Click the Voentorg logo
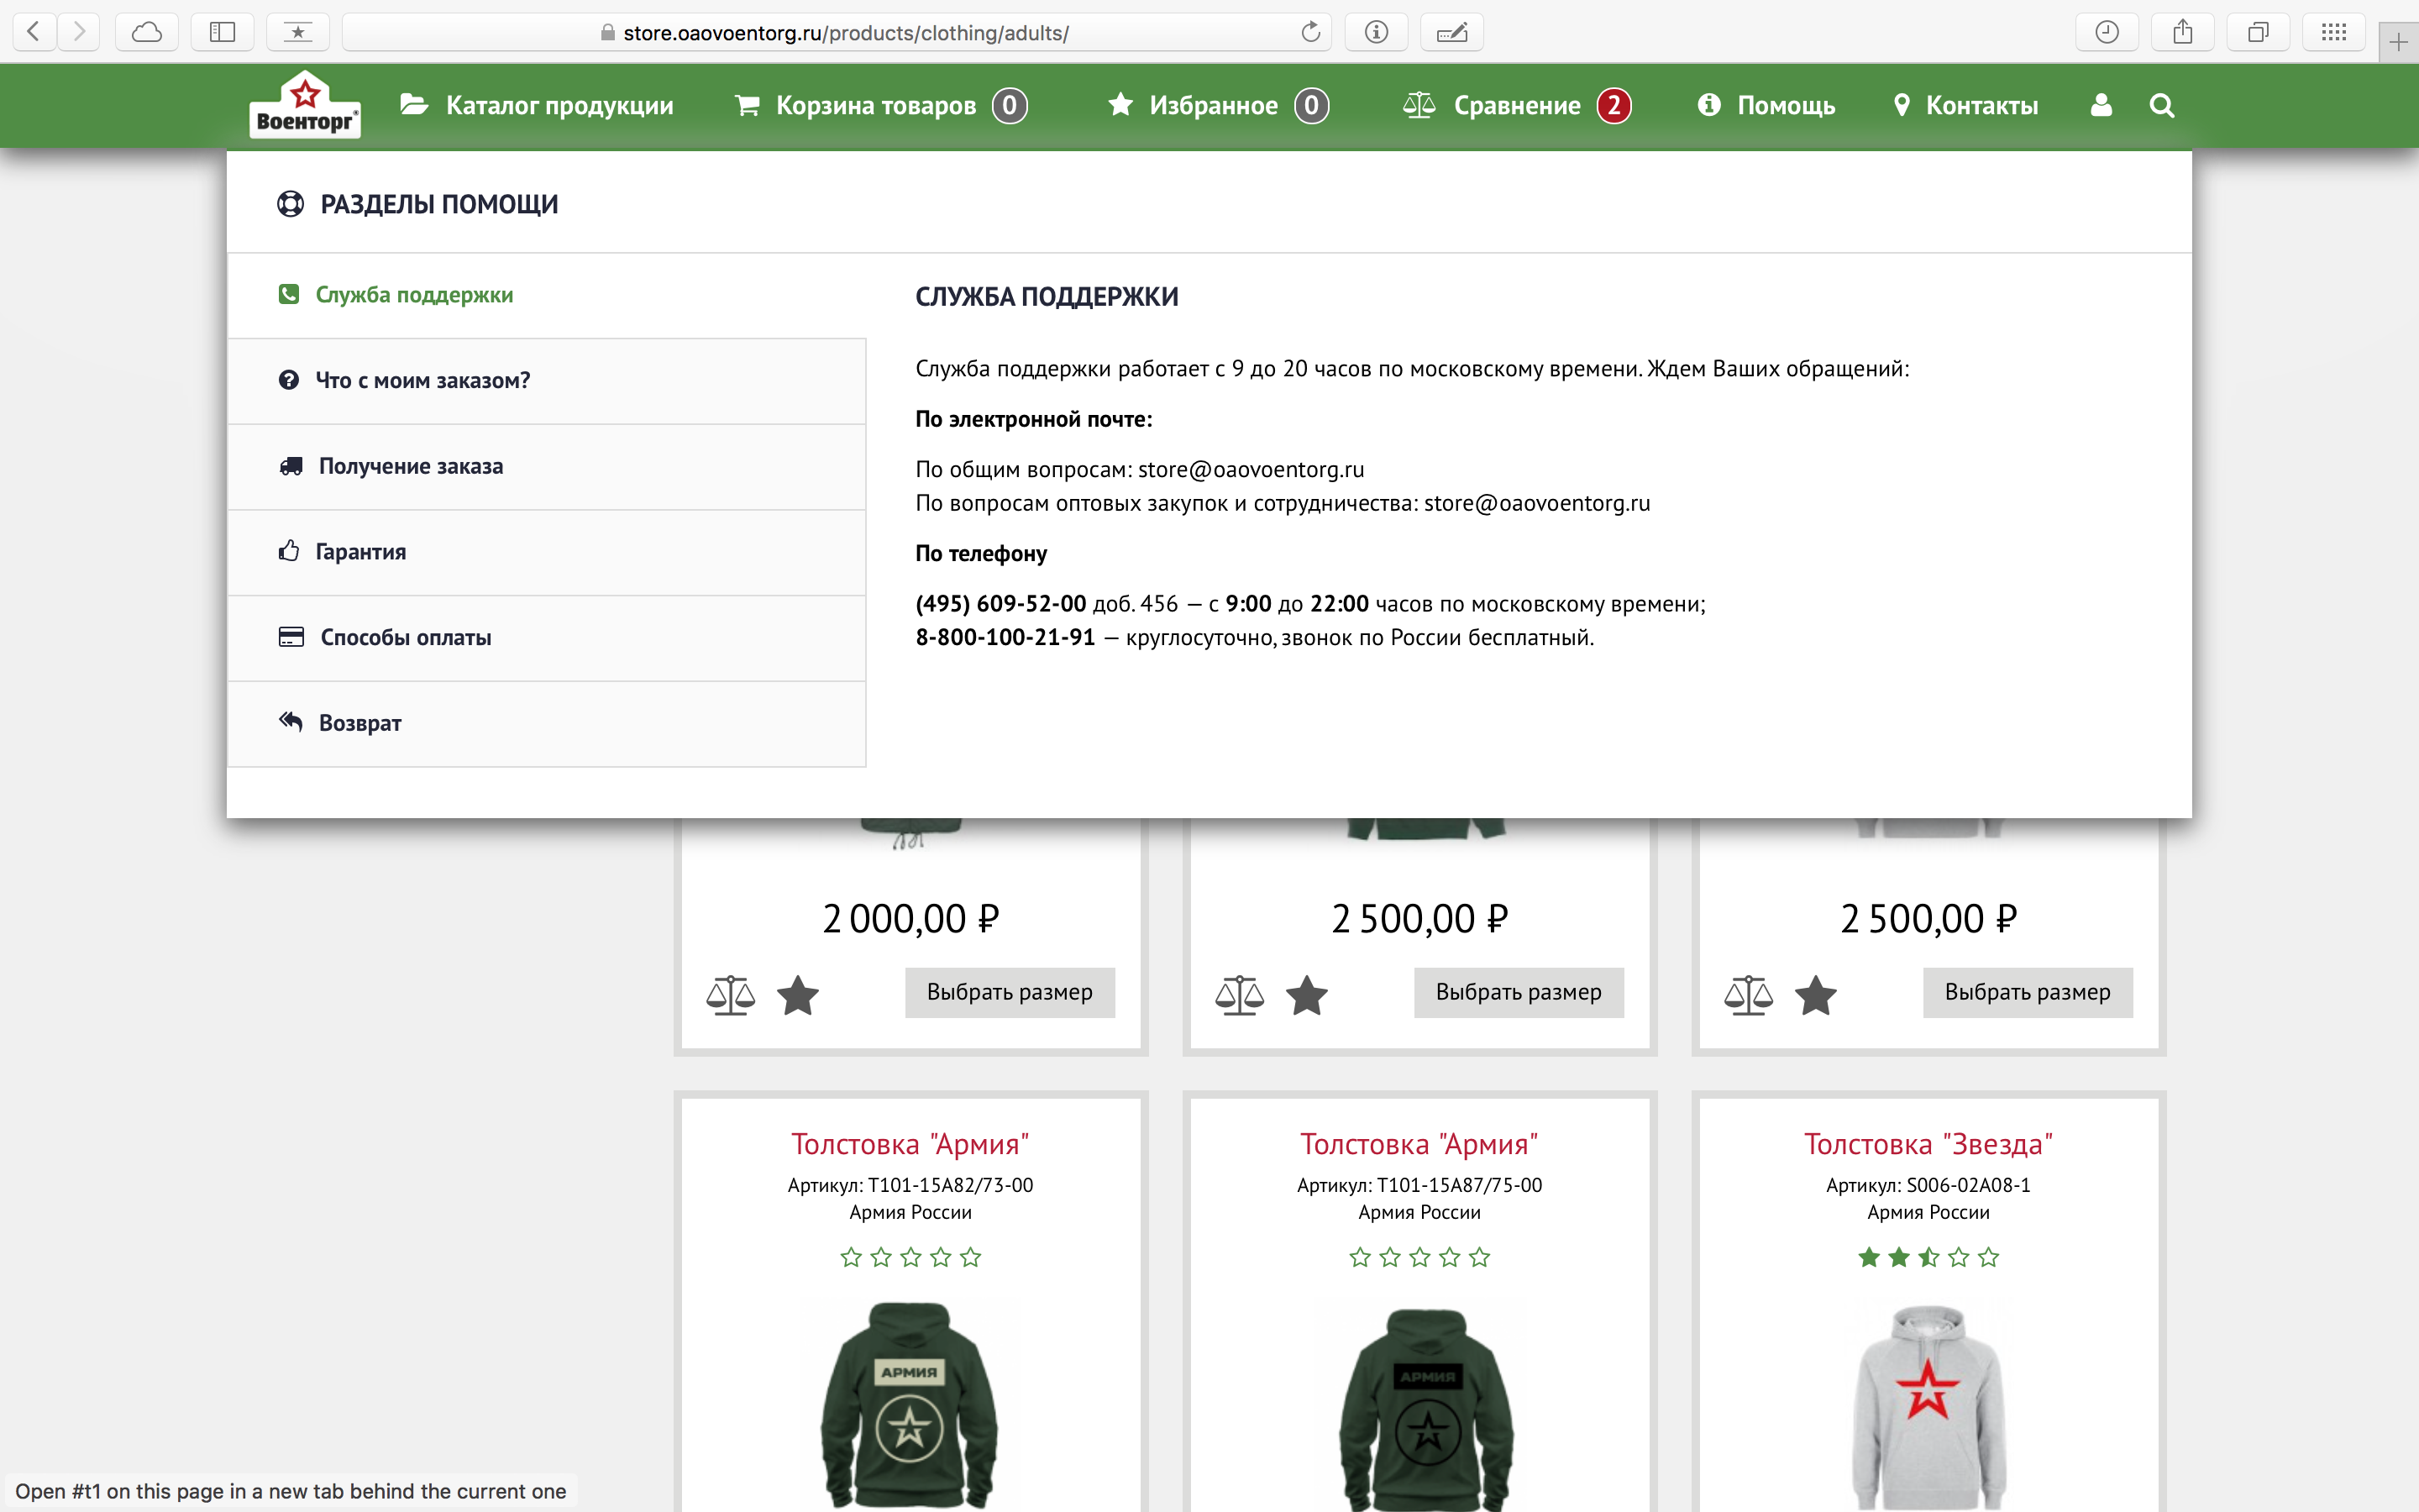2419x1512 pixels. [x=305, y=105]
